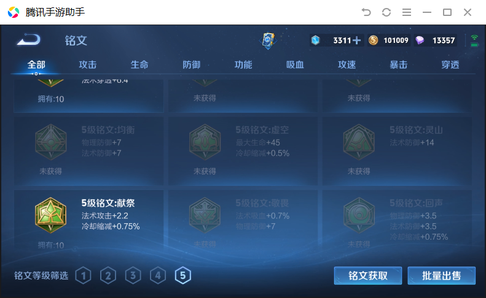The height and width of the screenshot is (298, 486).
Task: Switch to the 穿透 tab
Action: point(450,64)
